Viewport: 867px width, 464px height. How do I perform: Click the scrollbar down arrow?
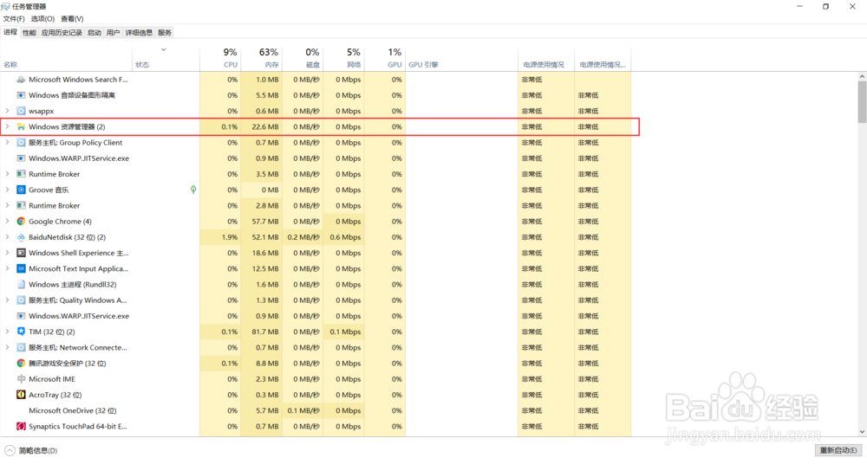862,431
